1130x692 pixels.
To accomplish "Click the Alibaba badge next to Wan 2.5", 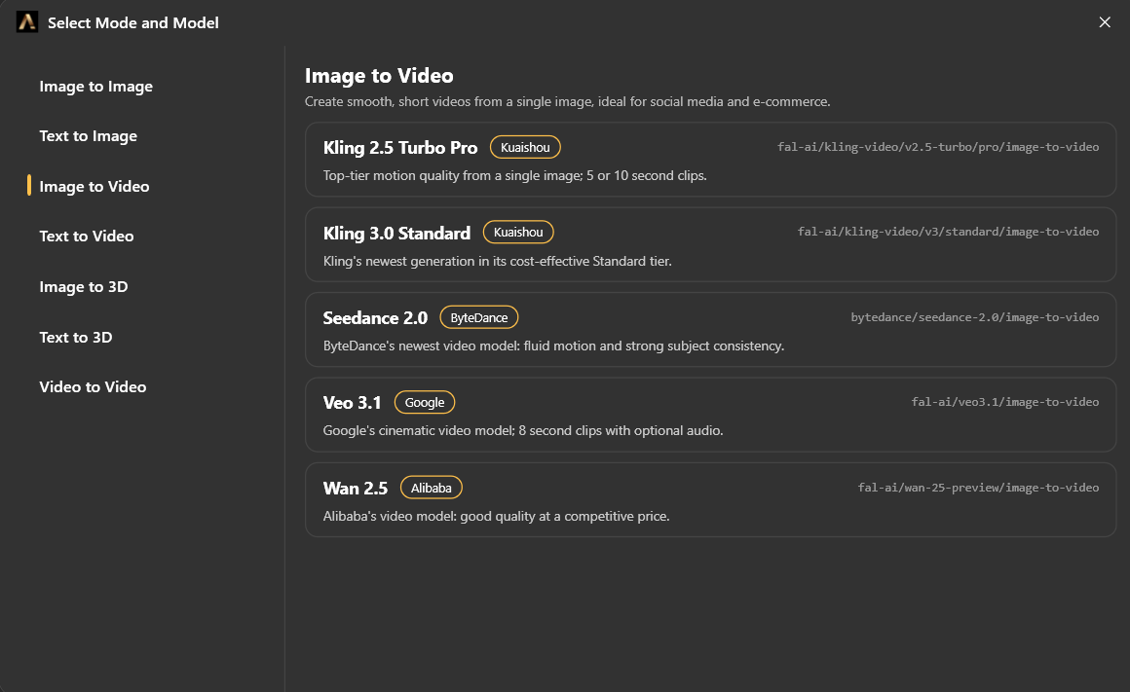I will [x=431, y=488].
